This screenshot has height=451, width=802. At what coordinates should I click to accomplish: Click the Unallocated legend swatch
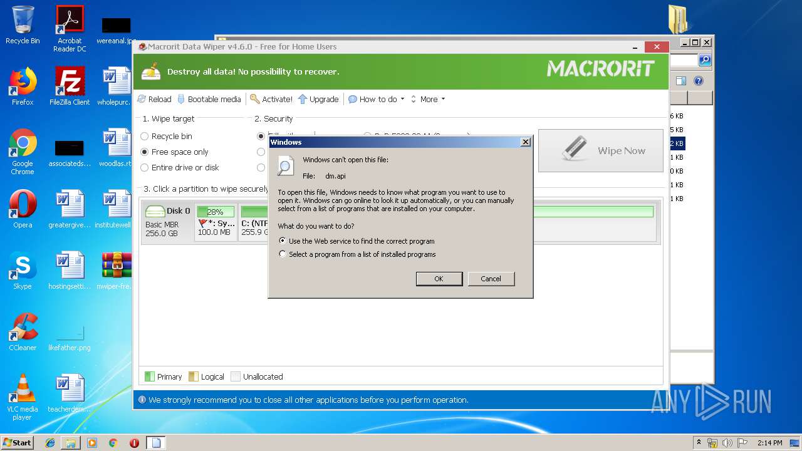pos(235,376)
